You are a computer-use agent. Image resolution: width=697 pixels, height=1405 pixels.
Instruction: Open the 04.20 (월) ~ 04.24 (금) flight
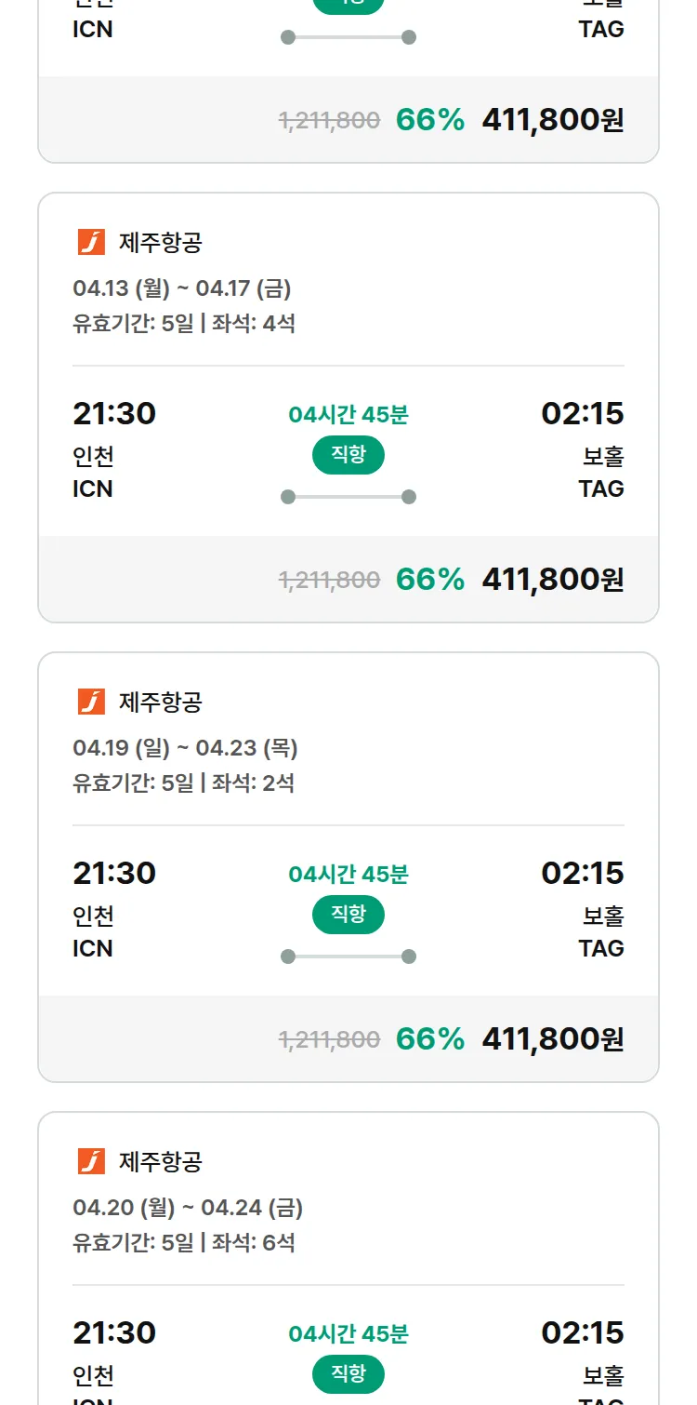click(x=188, y=1208)
